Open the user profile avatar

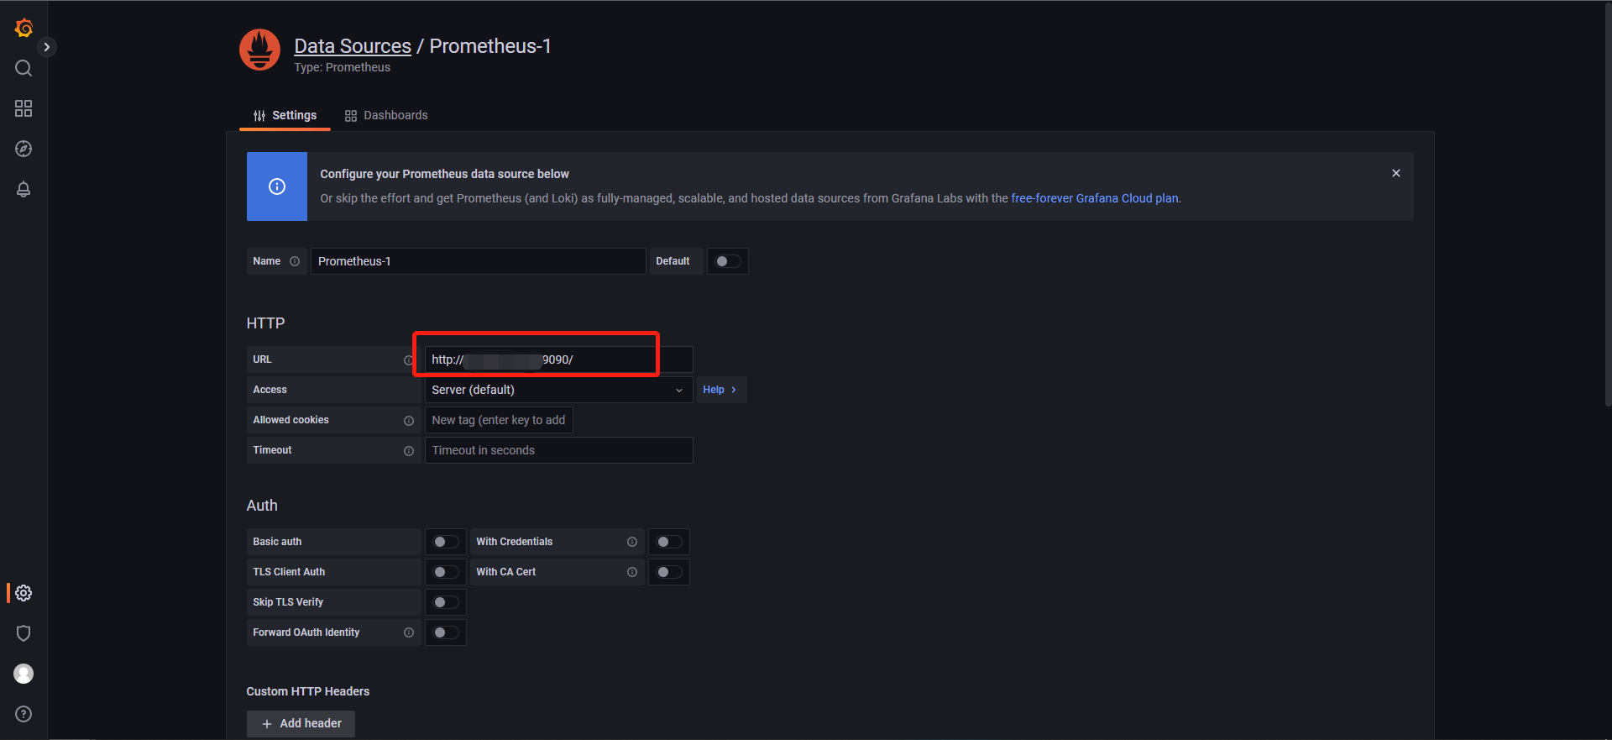coord(24,674)
